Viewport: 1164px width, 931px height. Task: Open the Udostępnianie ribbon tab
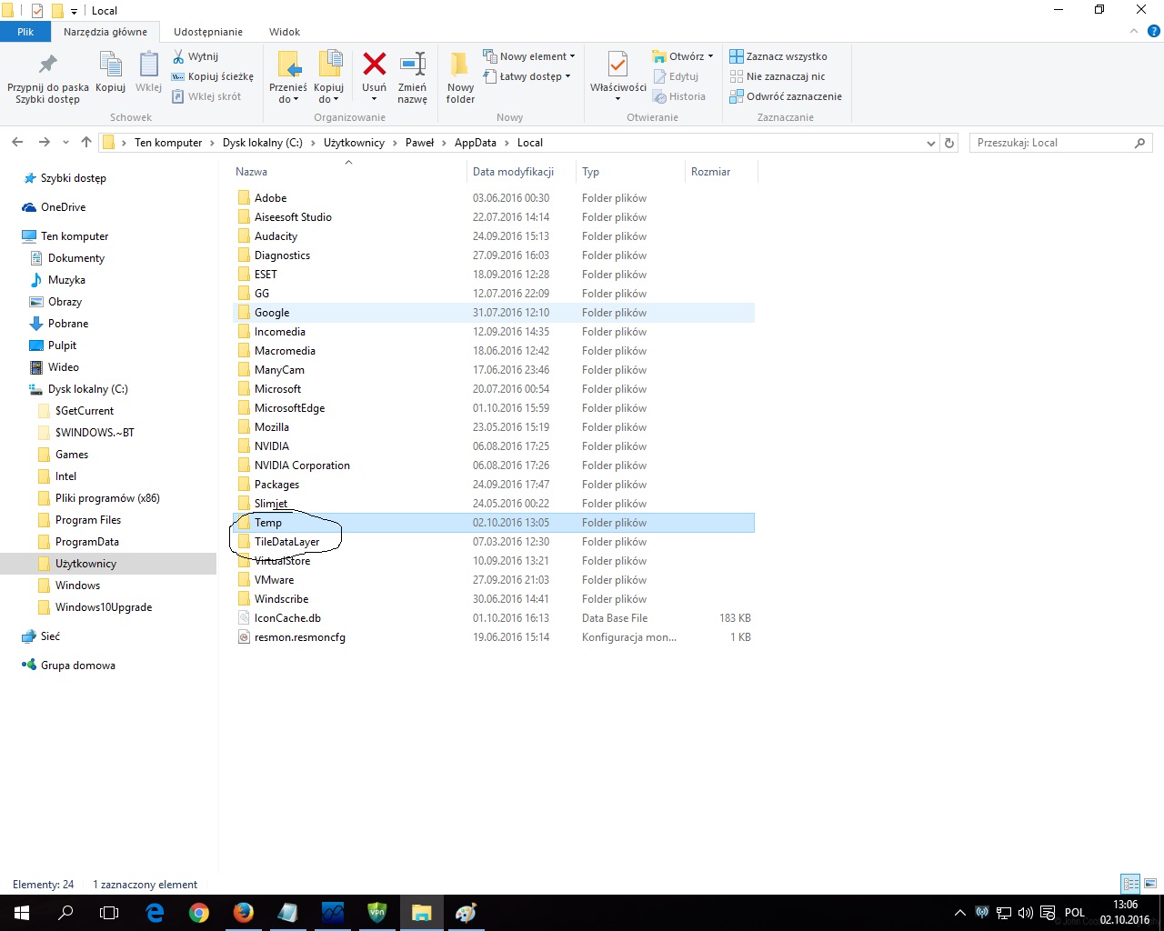coord(208,32)
